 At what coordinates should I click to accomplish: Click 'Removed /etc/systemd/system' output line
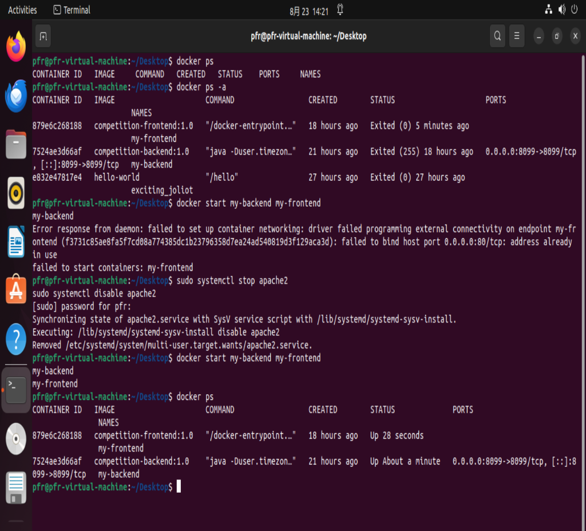tap(172, 345)
